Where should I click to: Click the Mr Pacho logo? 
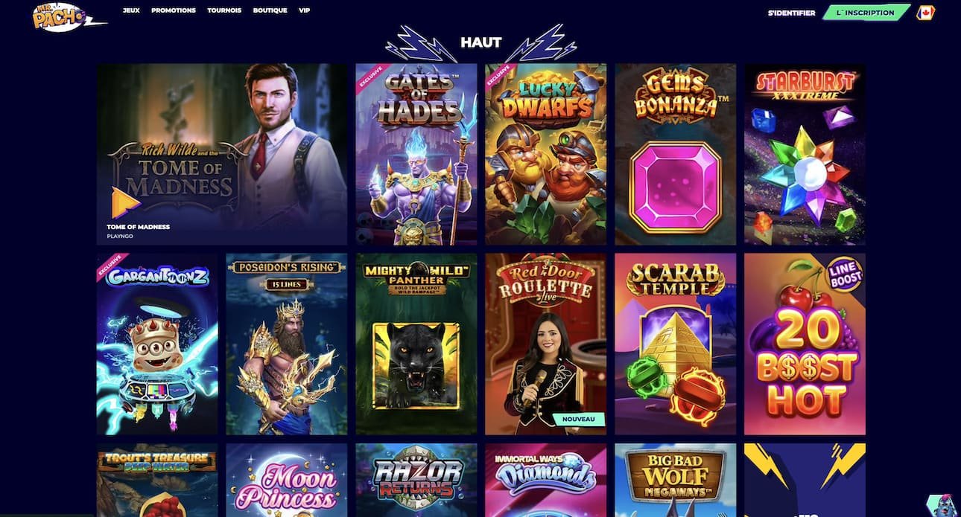[67, 16]
